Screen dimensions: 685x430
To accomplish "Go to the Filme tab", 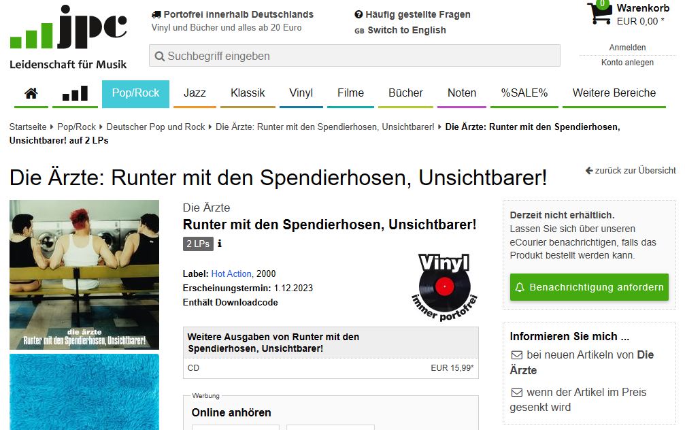I will (x=350, y=93).
